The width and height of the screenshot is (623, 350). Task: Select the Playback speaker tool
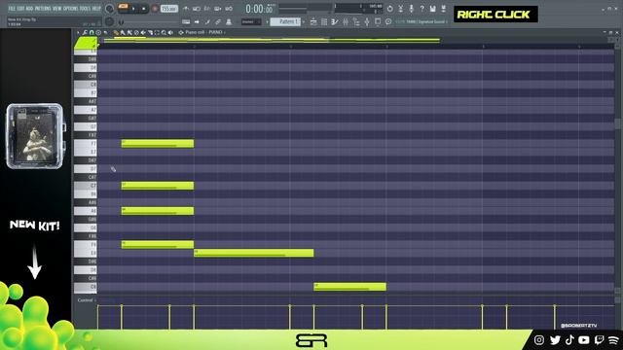click(x=170, y=32)
